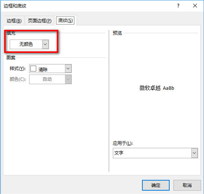Click the 图案 section label
This screenshot has width=204, height=194.
pyautogui.click(x=11, y=58)
